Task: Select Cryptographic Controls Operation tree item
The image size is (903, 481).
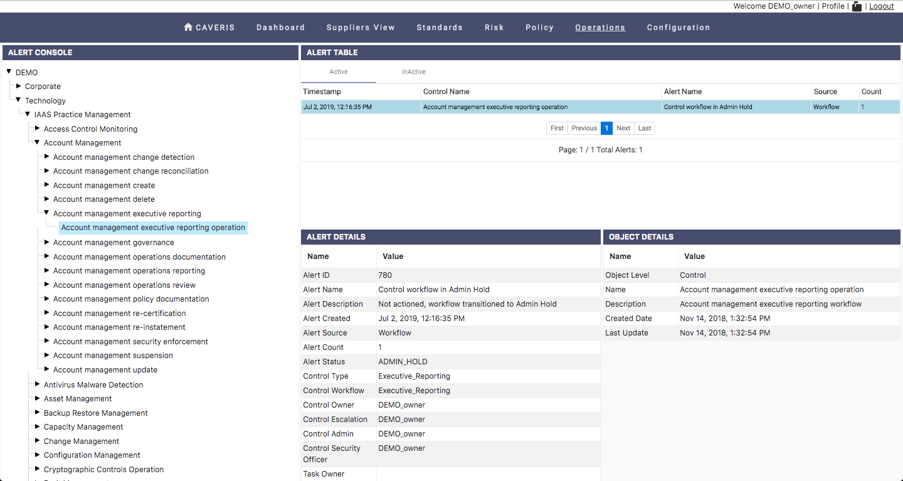Action: (103, 470)
